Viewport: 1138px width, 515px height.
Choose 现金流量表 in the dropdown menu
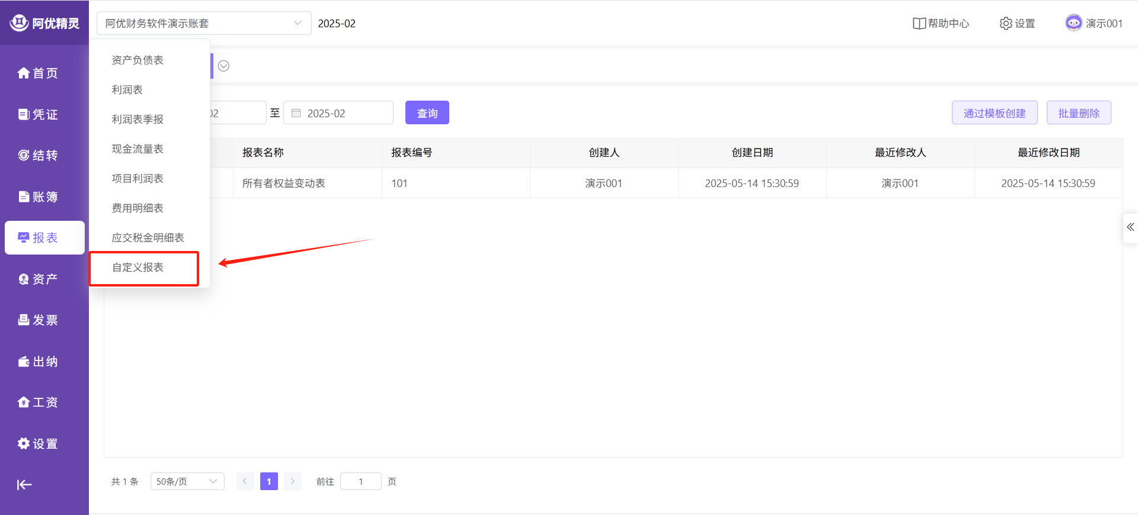(138, 149)
